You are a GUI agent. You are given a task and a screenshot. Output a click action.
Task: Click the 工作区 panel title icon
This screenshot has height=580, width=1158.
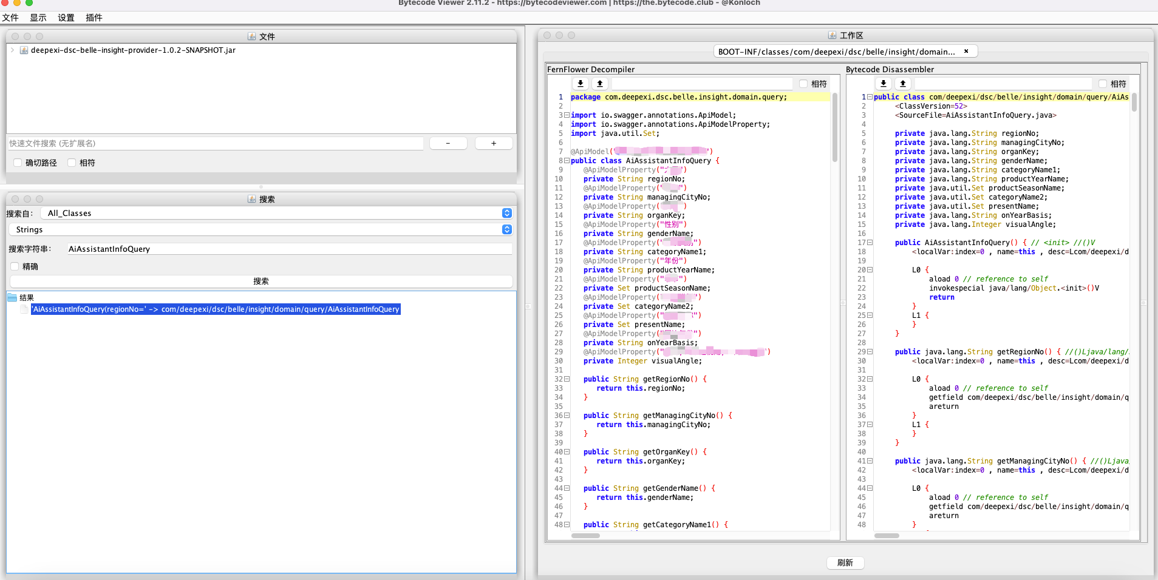832,35
